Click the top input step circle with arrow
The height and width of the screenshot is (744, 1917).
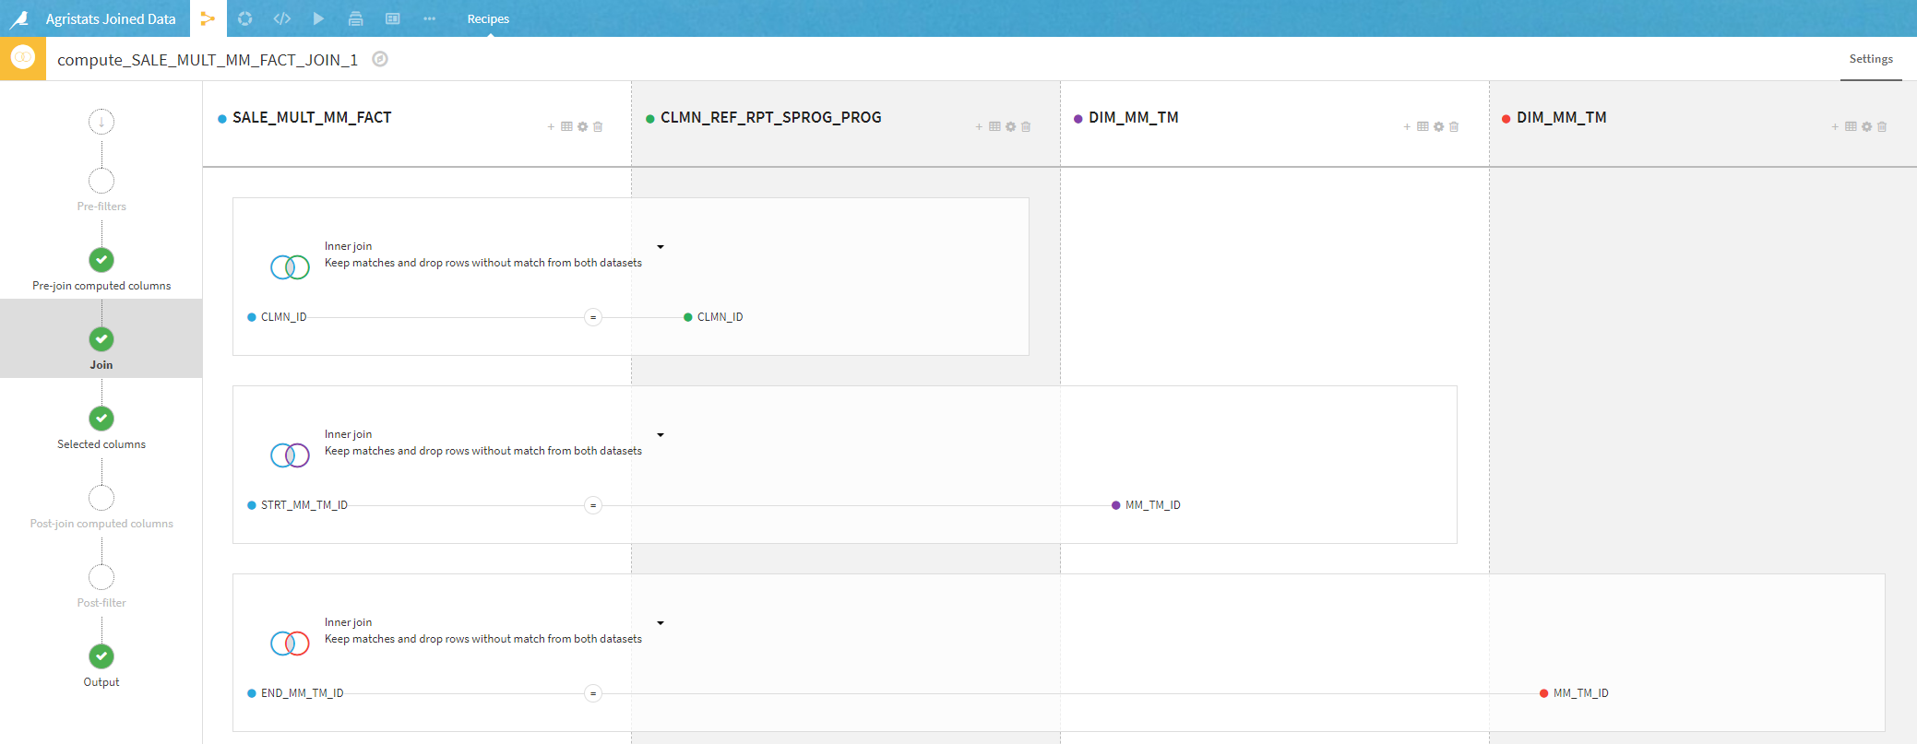tap(101, 122)
